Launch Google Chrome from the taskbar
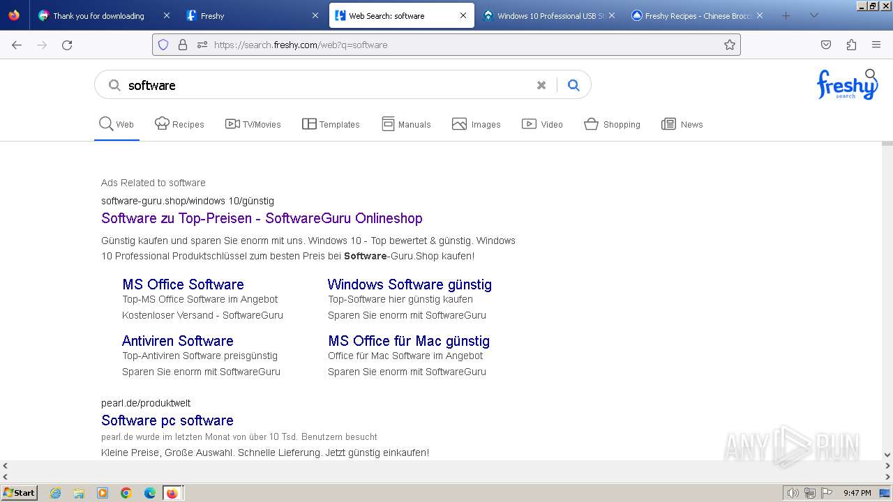Viewport: 893px width, 502px height. [x=126, y=493]
